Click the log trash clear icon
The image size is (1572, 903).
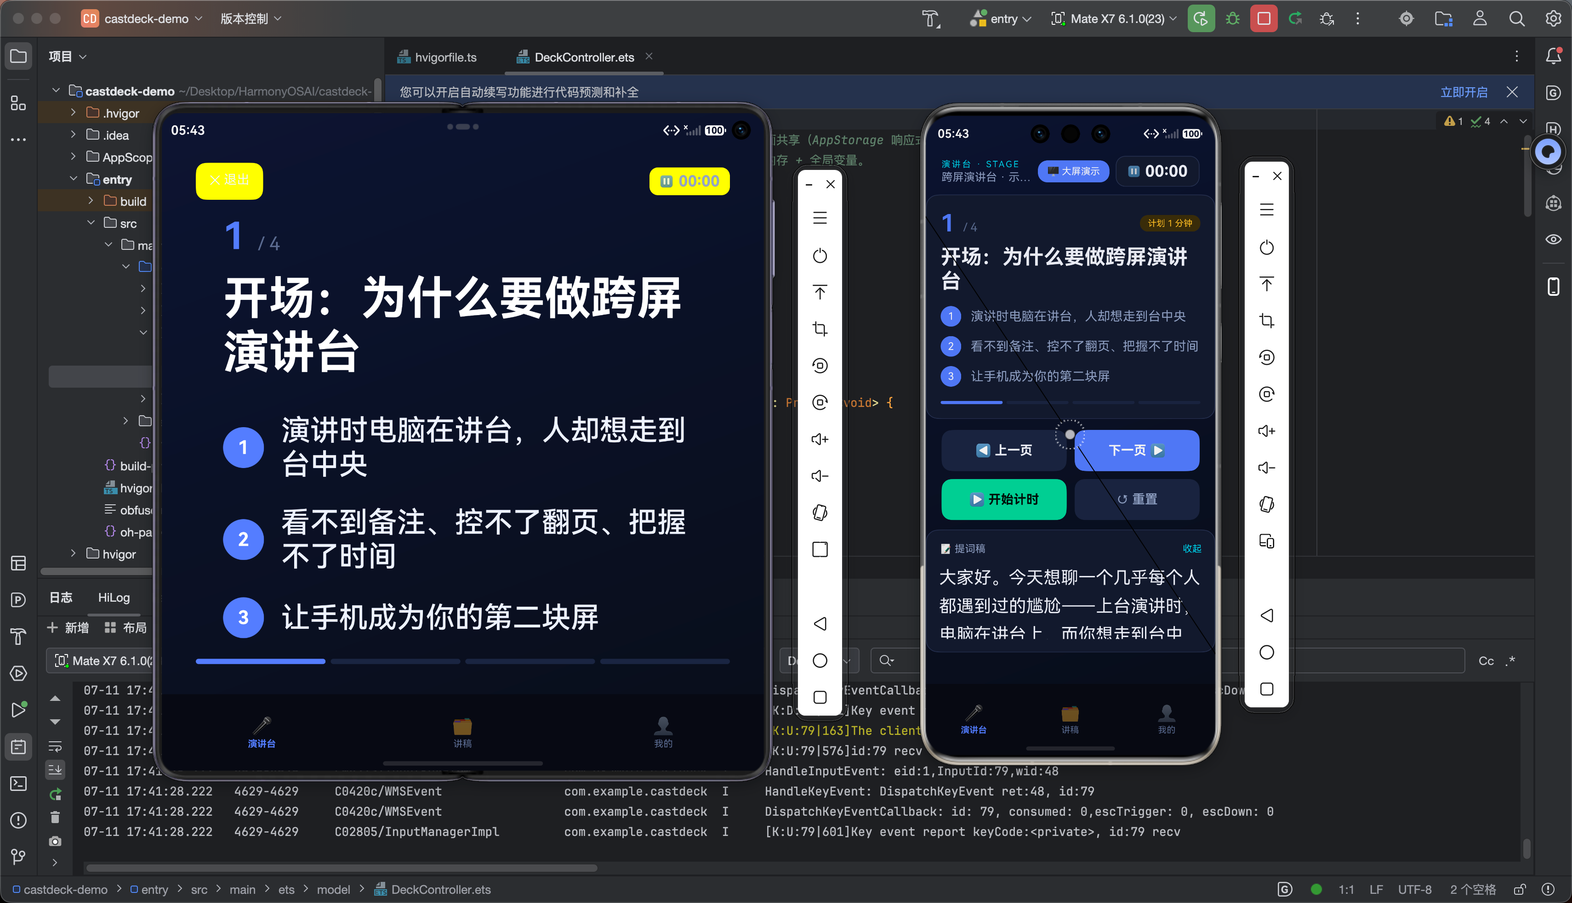pyautogui.click(x=55, y=818)
